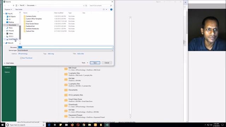Open the Organize dropdown menu
The image size is (226, 127).
tap(8, 10)
